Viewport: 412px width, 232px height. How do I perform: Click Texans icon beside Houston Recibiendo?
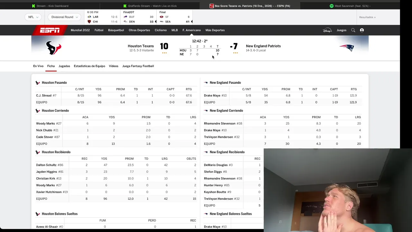click(x=38, y=152)
